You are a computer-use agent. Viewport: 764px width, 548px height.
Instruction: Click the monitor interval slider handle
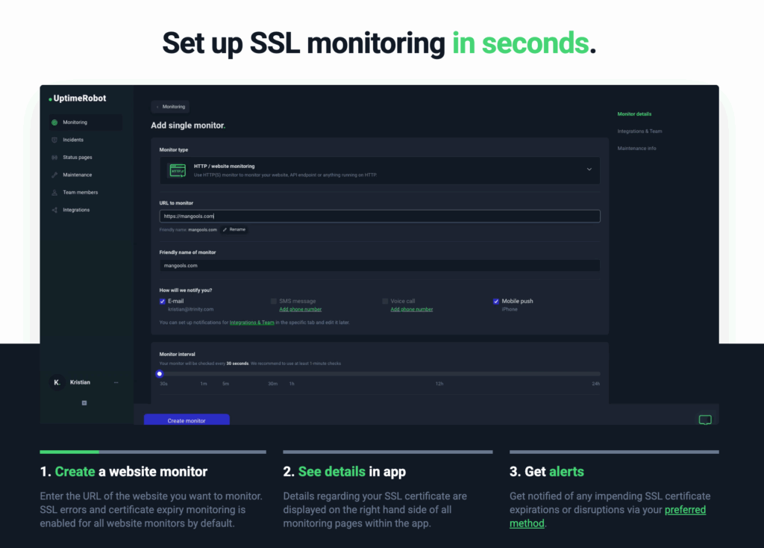click(x=160, y=374)
